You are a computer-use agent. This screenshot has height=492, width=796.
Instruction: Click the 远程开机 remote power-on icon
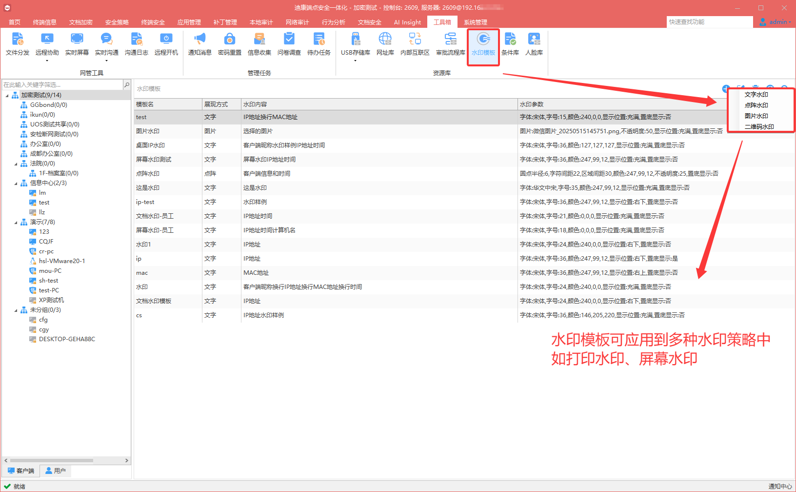166,44
